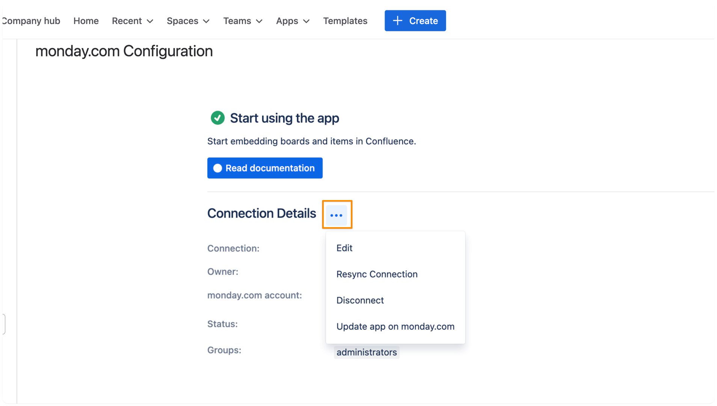Click the administrators group tag
Image resolution: width=717 pixels, height=406 pixels.
pos(367,352)
